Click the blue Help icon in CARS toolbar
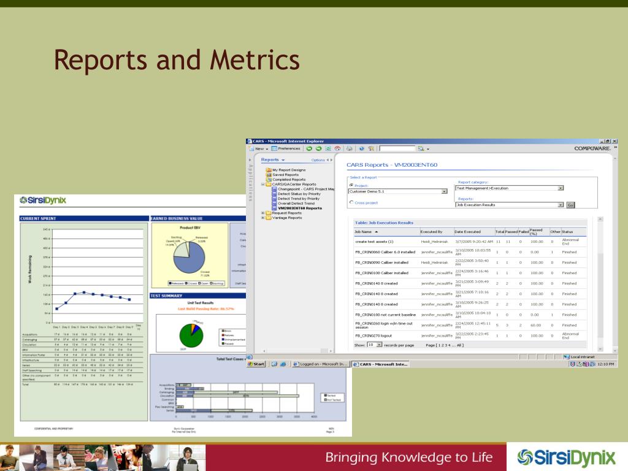Image resolution: width=628 pixels, height=471 pixels. point(361,148)
